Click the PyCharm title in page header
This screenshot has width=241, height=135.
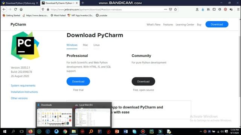[18, 24]
